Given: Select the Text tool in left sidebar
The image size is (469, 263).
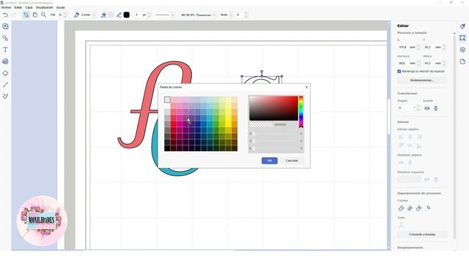Looking at the screenshot, I should (x=5, y=50).
